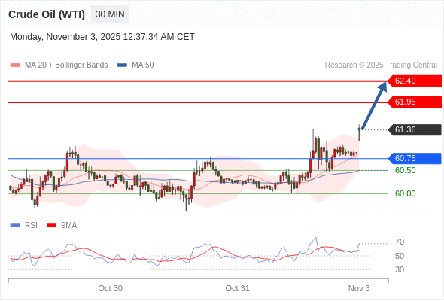Click the date and time text line
The width and height of the screenshot is (444, 301).
(102, 37)
